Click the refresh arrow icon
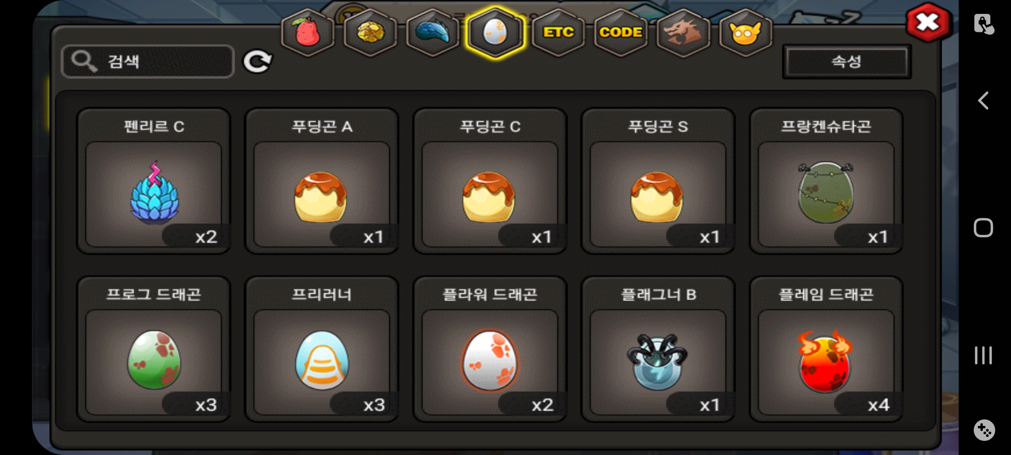This screenshot has height=455, width=1011. point(257,62)
